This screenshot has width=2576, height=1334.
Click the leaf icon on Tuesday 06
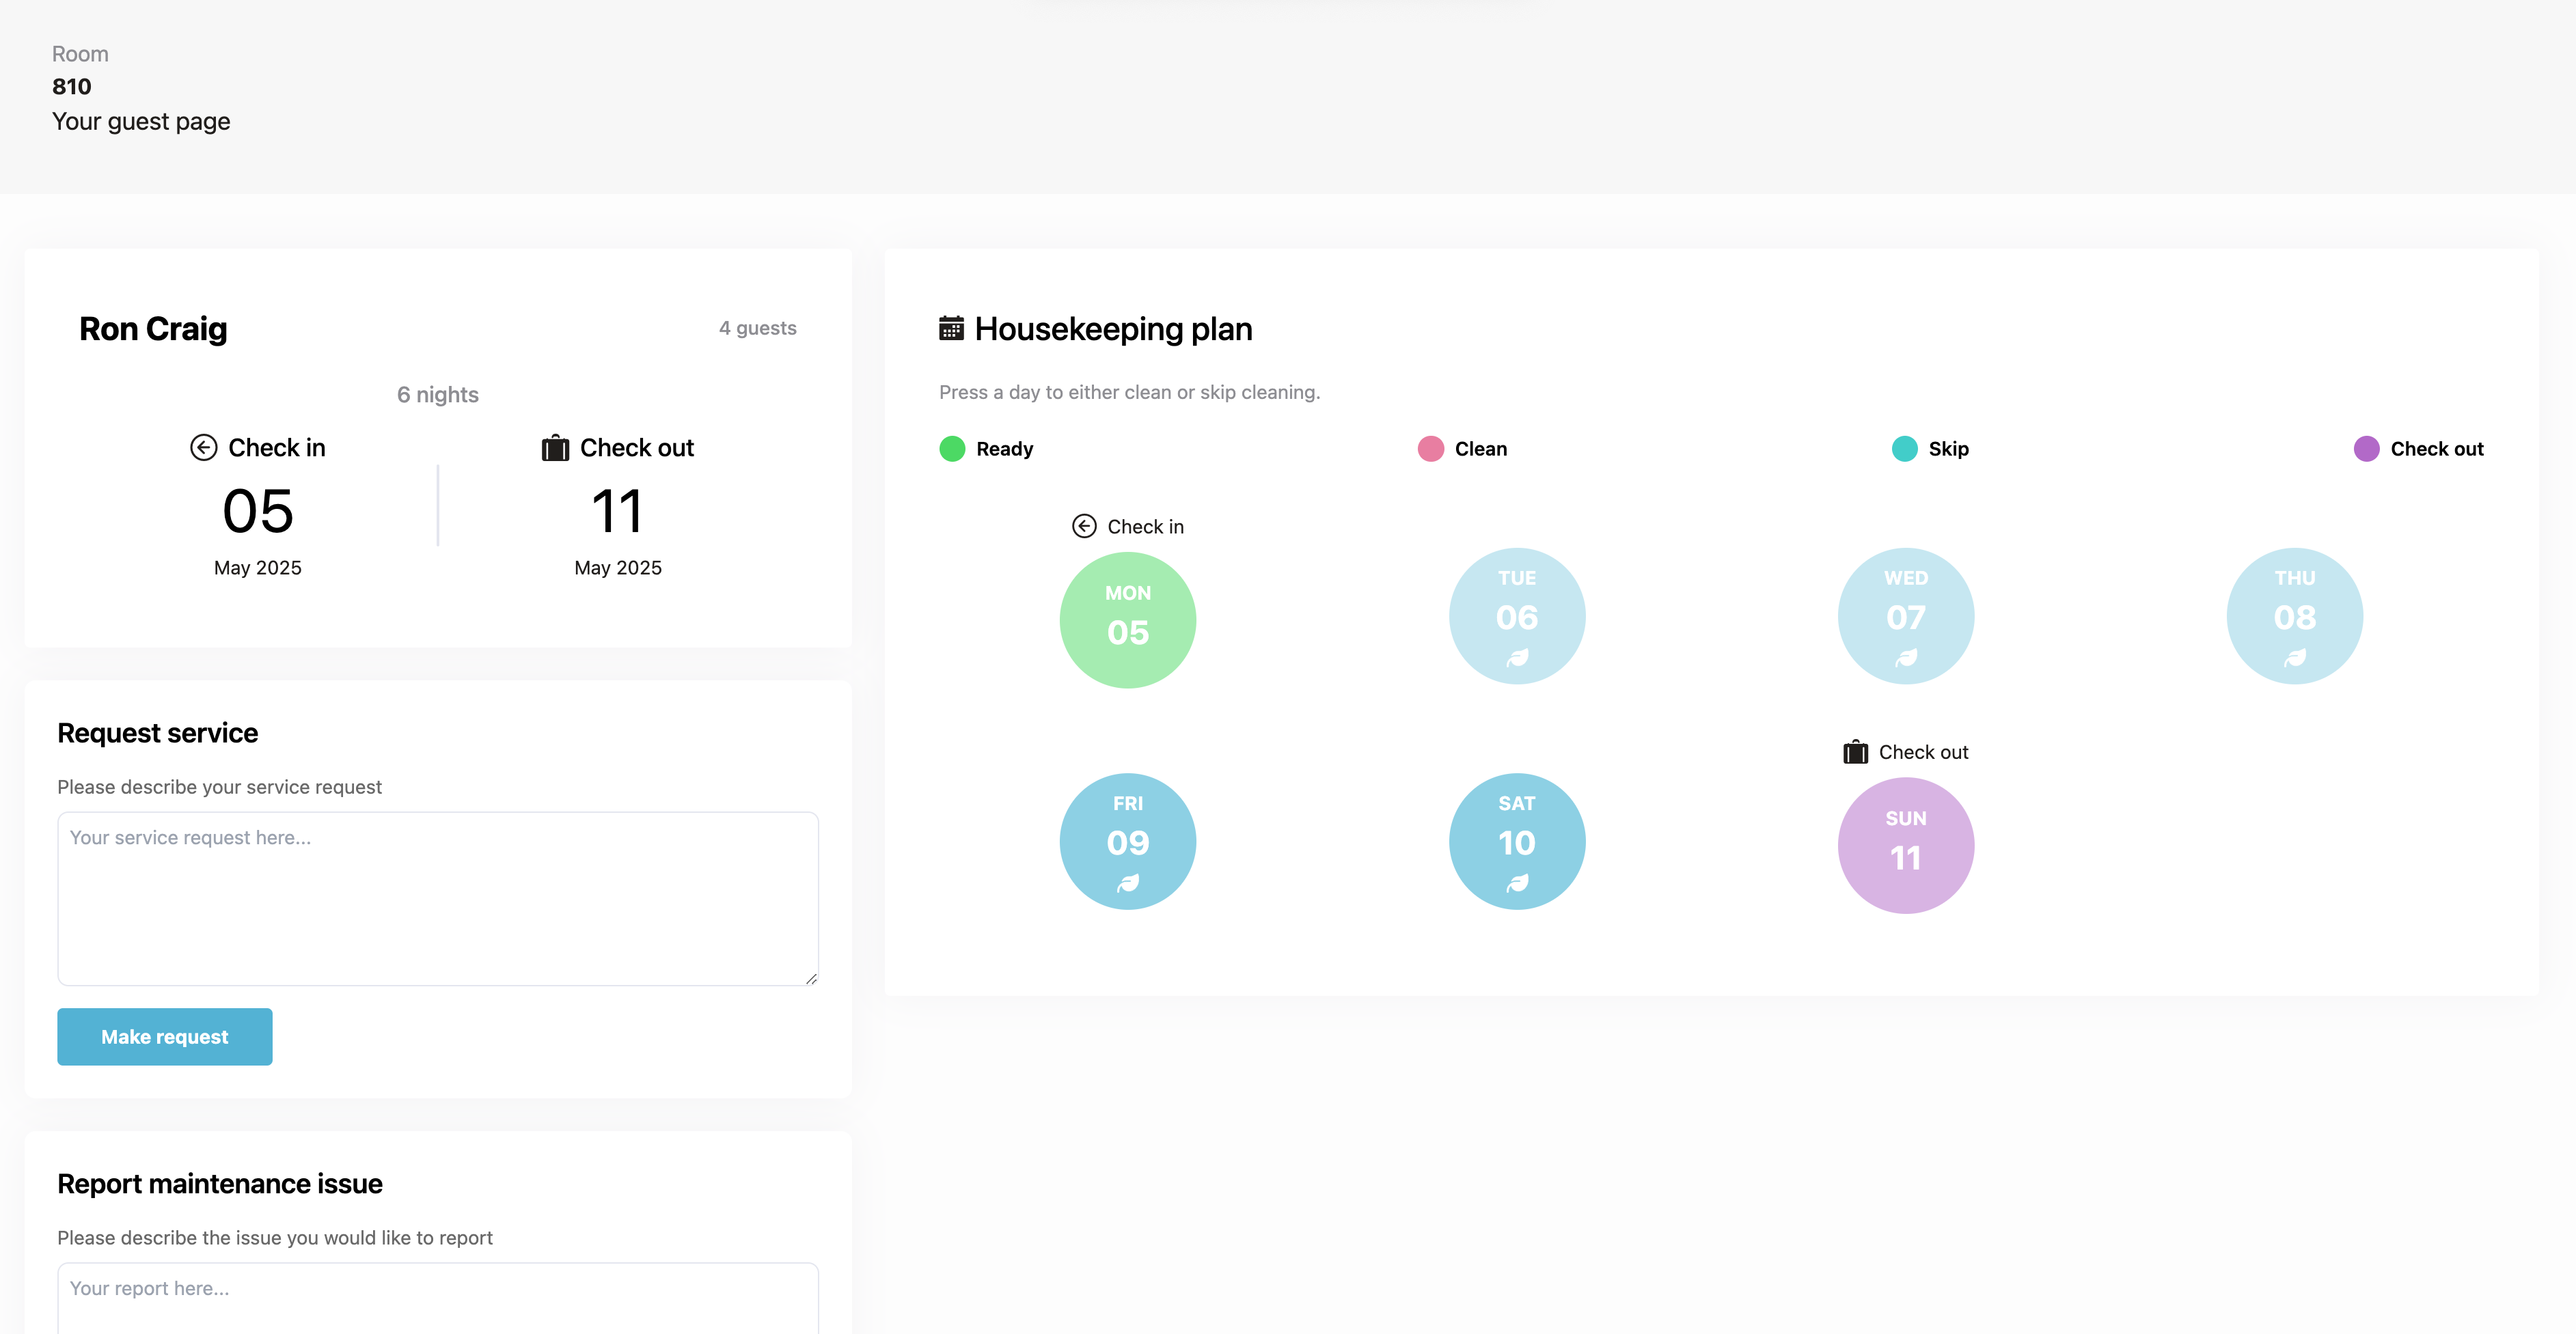[1517, 658]
